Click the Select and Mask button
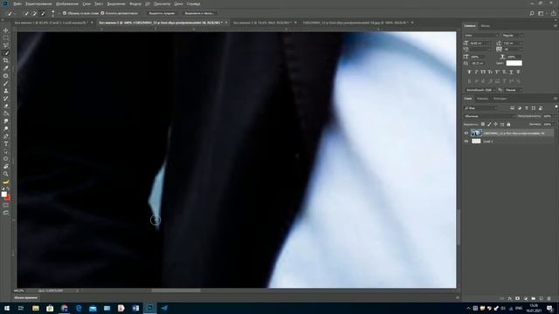This screenshot has width=559, height=314. click(198, 13)
